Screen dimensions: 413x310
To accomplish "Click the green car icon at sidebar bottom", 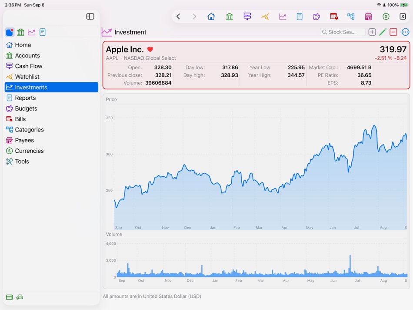I will [20, 297].
